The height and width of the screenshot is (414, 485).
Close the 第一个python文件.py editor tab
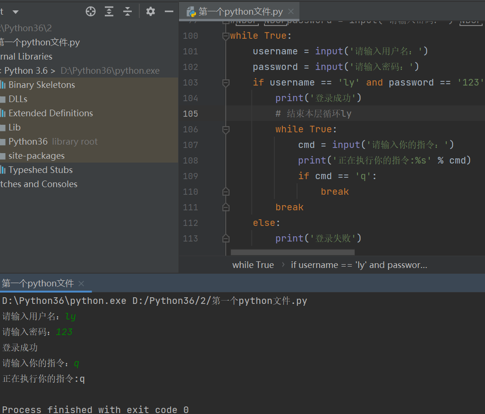[291, 12]
